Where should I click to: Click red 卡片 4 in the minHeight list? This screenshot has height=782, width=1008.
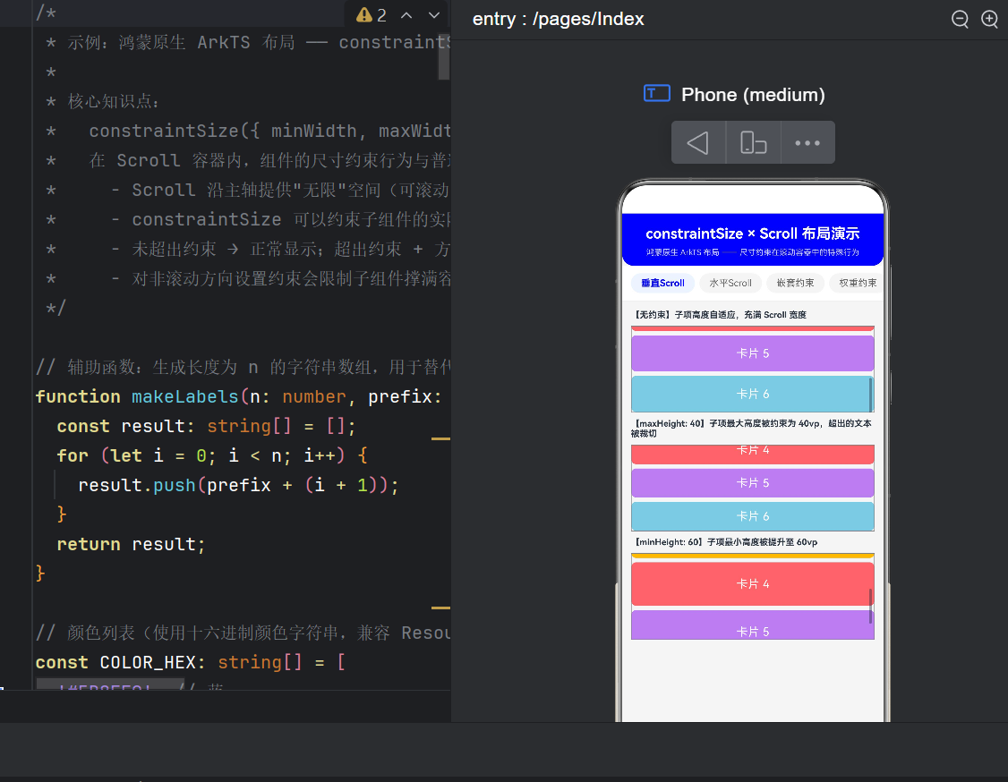(x=752, y=584)
